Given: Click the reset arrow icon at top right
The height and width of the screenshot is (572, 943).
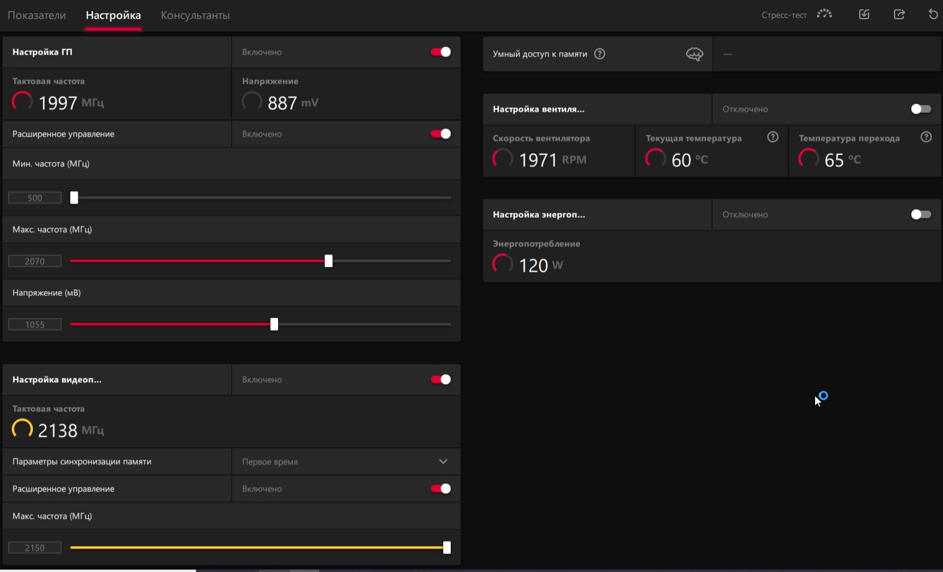Looking at the screenshot, I should coord(933,14).
